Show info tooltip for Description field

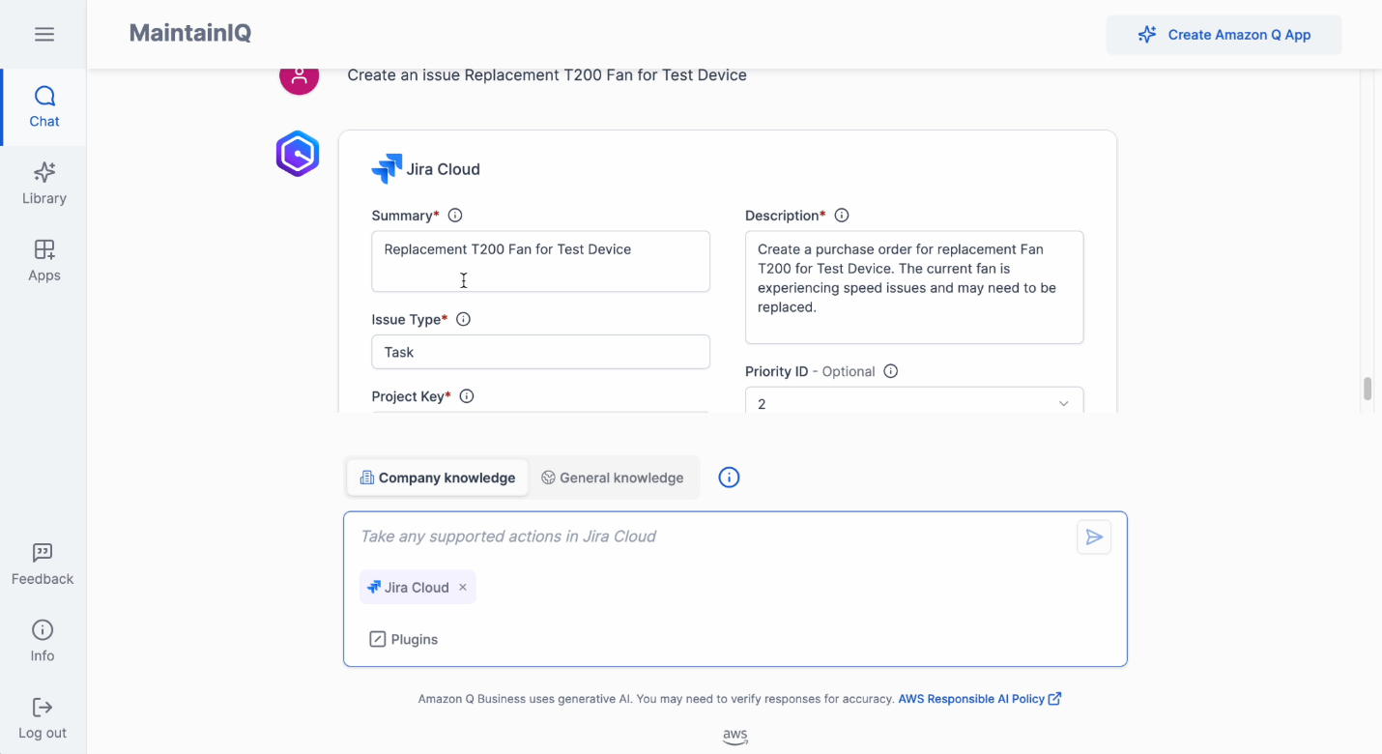pyautogui.click(x=842, y=216)
